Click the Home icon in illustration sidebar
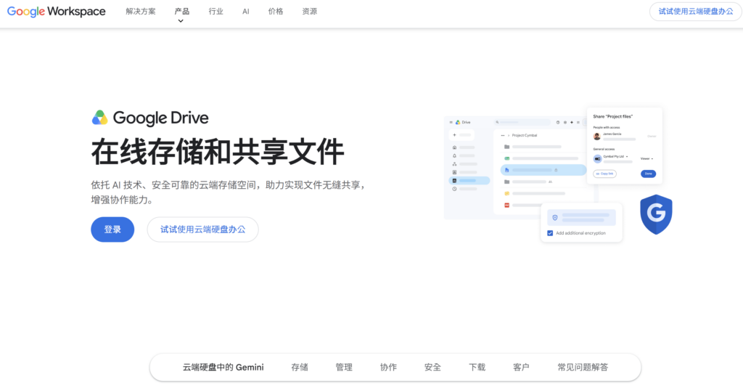This screenshot has width=743, height=390. 454,147
